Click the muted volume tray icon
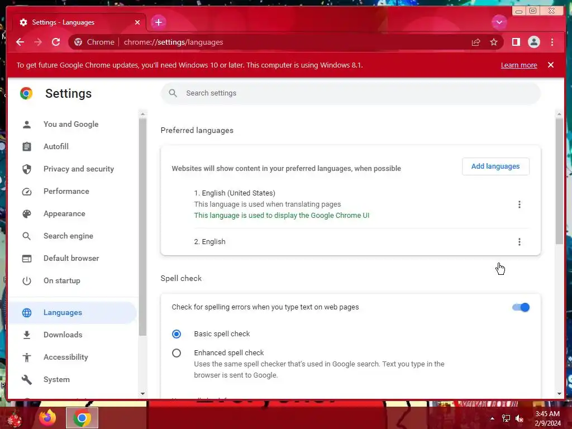Viewport: 572px width, 429px height. (x=519, y=418)
